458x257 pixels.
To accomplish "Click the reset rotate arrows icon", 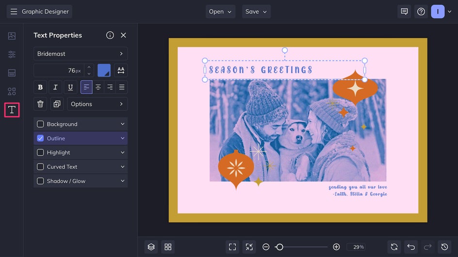I will point(394,247).
